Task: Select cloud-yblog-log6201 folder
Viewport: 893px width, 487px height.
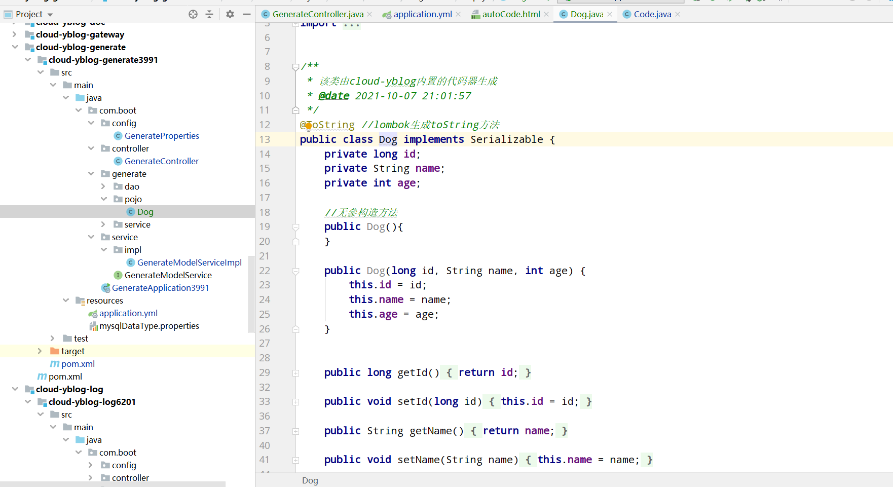Action: [92, 402]
